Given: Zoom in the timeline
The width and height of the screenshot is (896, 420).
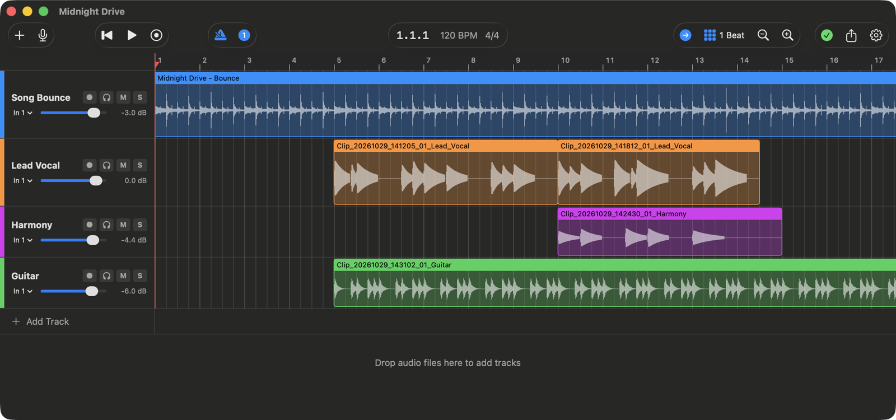Looking at the screenshot, I should (x=788, y=35).
